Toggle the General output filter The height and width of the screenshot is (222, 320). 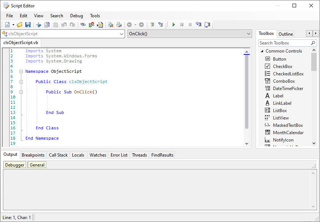click(x=37, y=165)
